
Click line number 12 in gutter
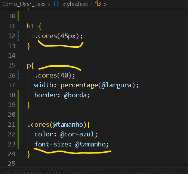[x=12, y=36]
